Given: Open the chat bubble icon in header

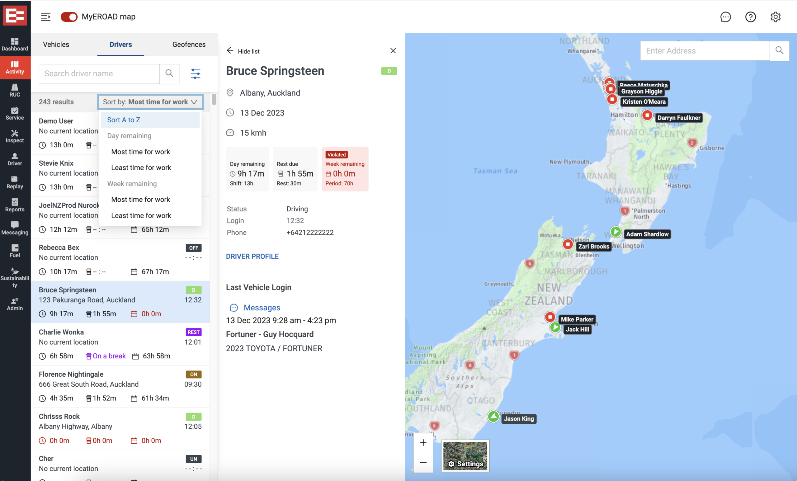Looking at the screenshot, I should [x=725, y=17].
